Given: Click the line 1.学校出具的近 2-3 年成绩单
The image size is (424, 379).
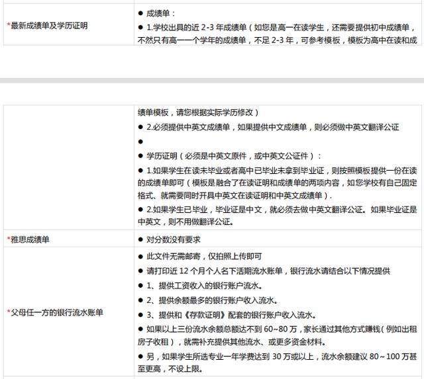Looking at the screenshot, I should tap(277, 34).
